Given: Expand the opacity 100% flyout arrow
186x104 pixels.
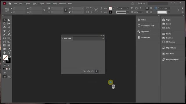Looking at the screenshot, I should [142, 12].
